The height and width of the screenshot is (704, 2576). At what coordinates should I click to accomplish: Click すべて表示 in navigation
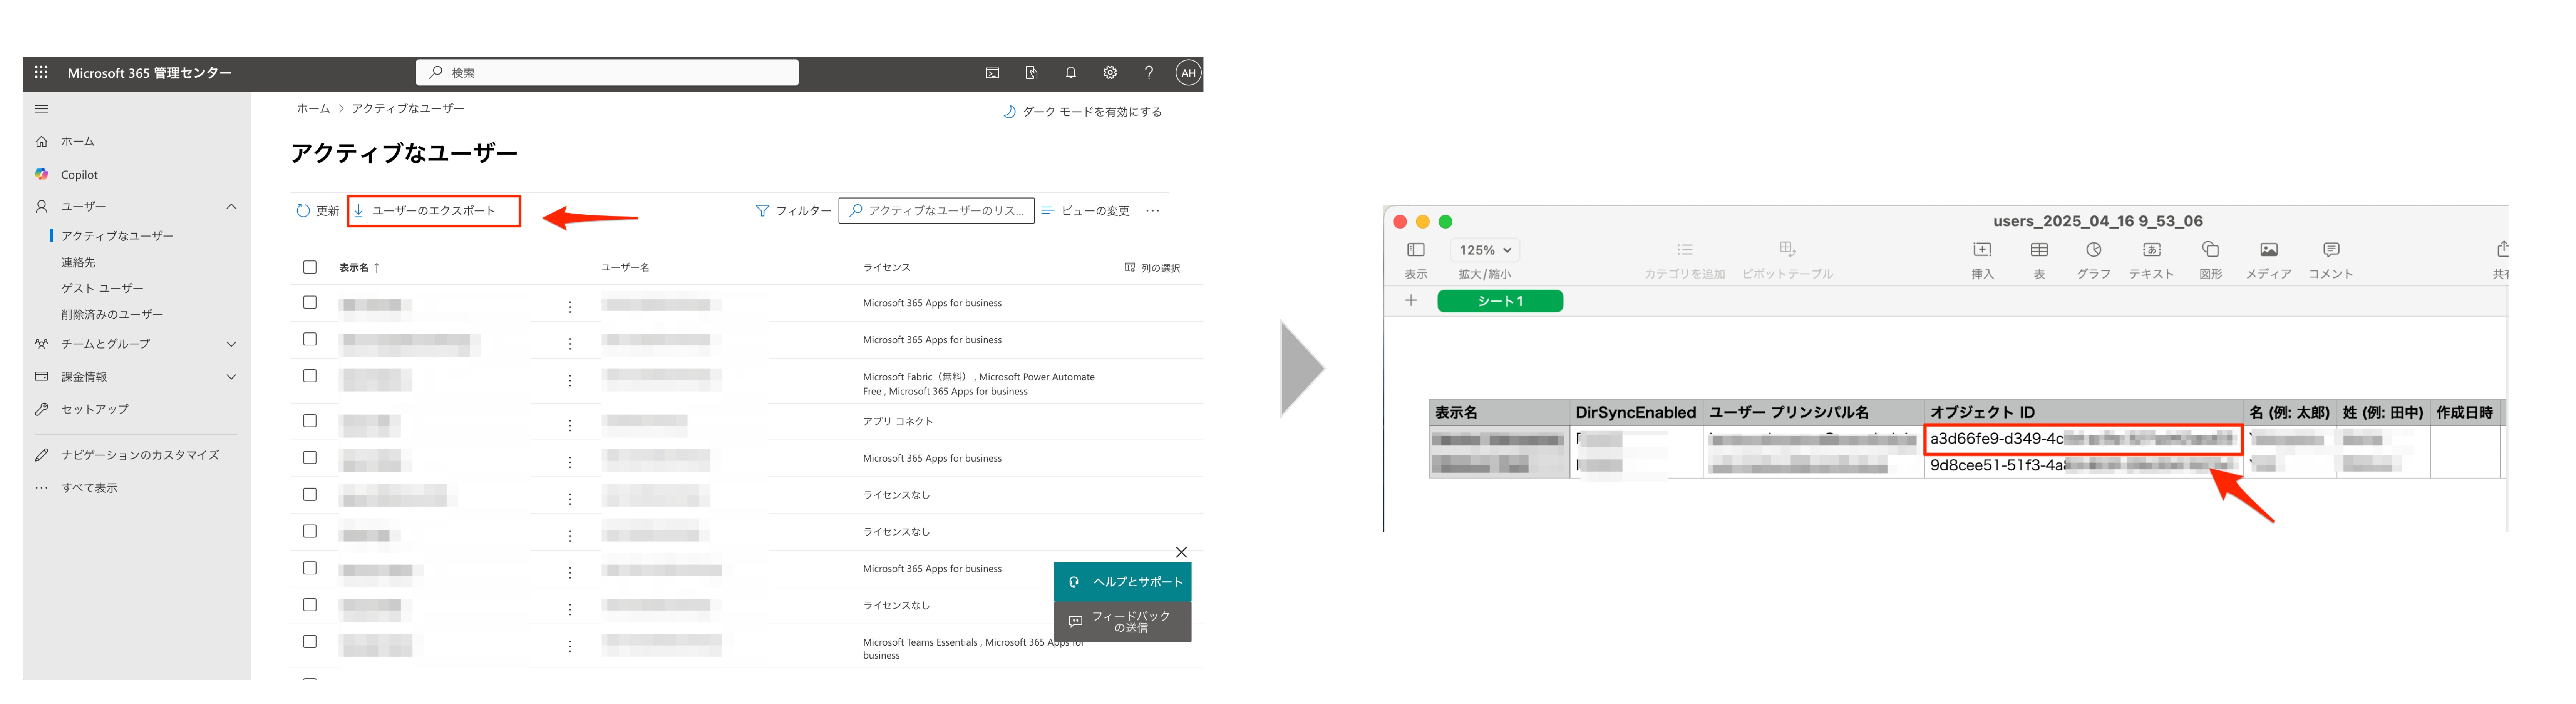pyautogui.click(x=89, y=488)
